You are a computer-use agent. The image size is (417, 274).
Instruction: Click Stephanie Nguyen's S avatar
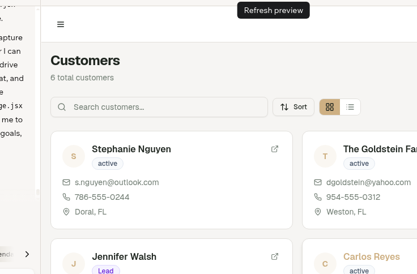point(74,156)
